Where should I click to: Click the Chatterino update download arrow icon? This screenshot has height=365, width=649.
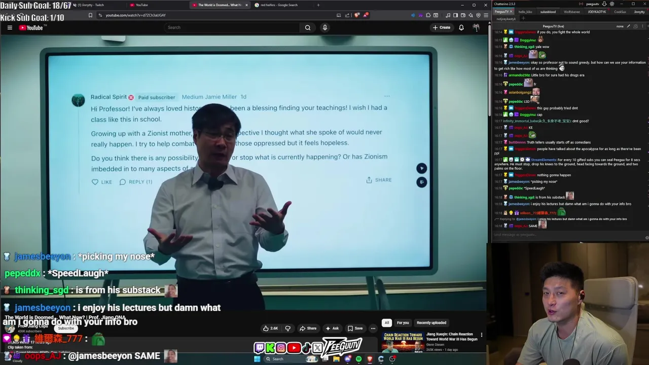coord(604,4)
